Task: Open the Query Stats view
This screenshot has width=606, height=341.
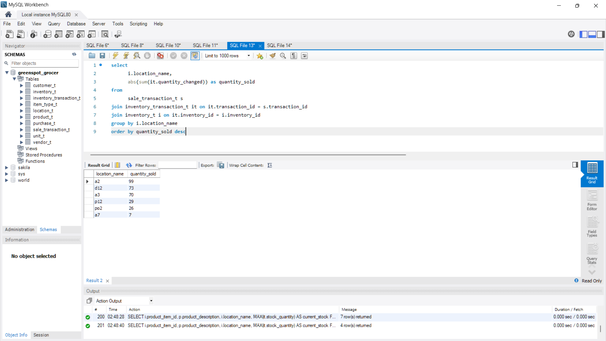Action: coord(592,254)
